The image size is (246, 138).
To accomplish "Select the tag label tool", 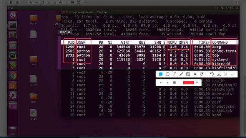I will [202, 74].
